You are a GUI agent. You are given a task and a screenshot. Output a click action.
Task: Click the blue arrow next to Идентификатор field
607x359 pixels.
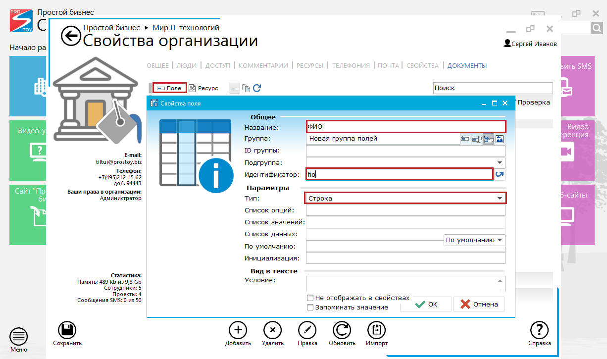[500, 174]
